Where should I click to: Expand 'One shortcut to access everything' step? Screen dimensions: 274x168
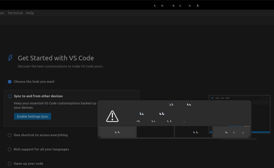41,135
